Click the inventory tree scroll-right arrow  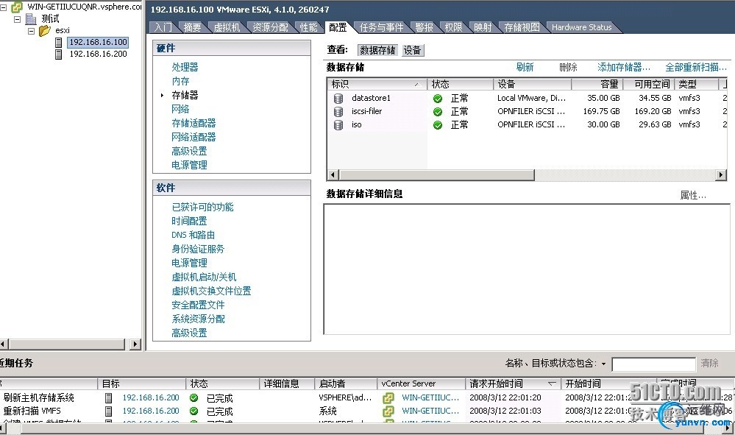[x=135, y=344]
